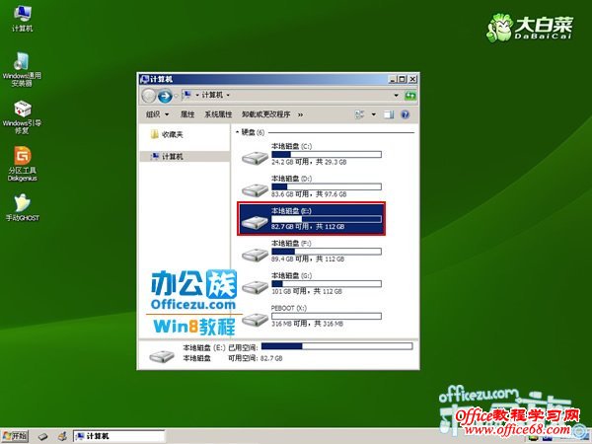Click the 收藏夹 folder in navigation pane
592x444 pixels.
[167, 134]
